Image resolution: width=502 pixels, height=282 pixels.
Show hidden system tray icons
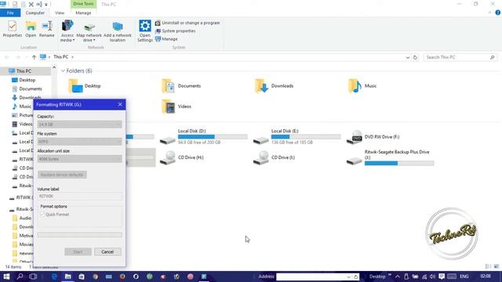(398, 277)
